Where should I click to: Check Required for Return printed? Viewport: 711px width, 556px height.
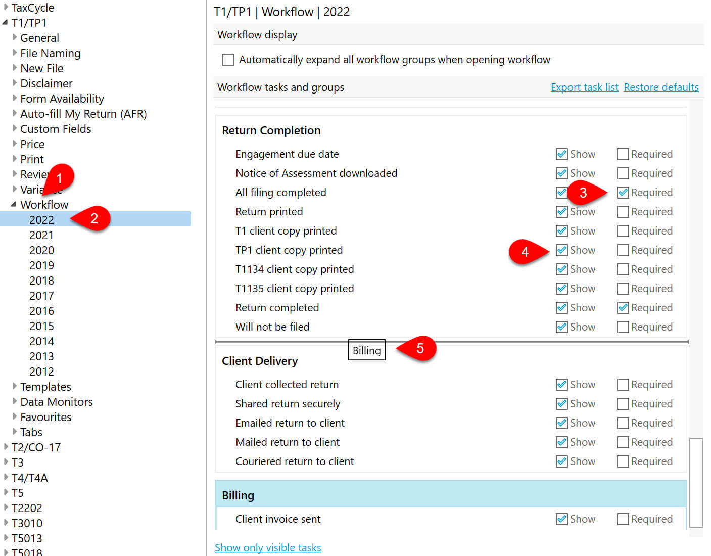[x=623, y=212]
